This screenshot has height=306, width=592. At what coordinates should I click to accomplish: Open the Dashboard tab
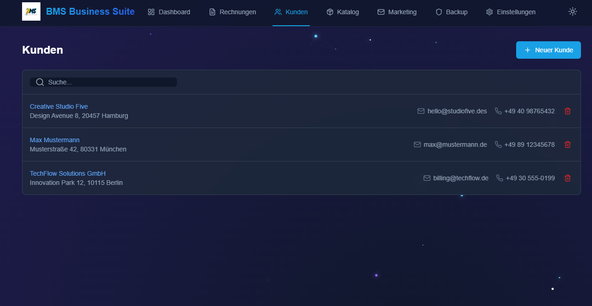(169, 12)
